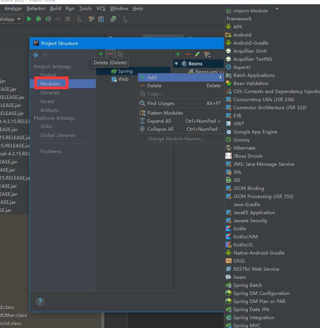Viewport: 320px width, 328px height.
Task: Open the Tools menu
Action: pos(85,8)
